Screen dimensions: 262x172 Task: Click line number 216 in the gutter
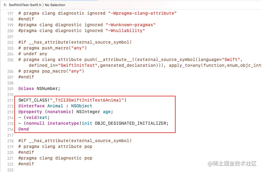tap(10, 129)
